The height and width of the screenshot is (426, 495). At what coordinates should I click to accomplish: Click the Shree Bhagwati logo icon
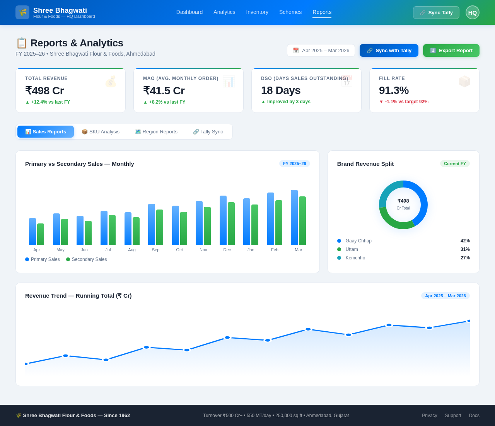[22, 12]
